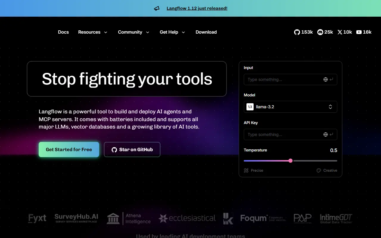Click the SurveyHub.AI logo
The height and width of the screenshot is (238, 381).
coord(76,218)
